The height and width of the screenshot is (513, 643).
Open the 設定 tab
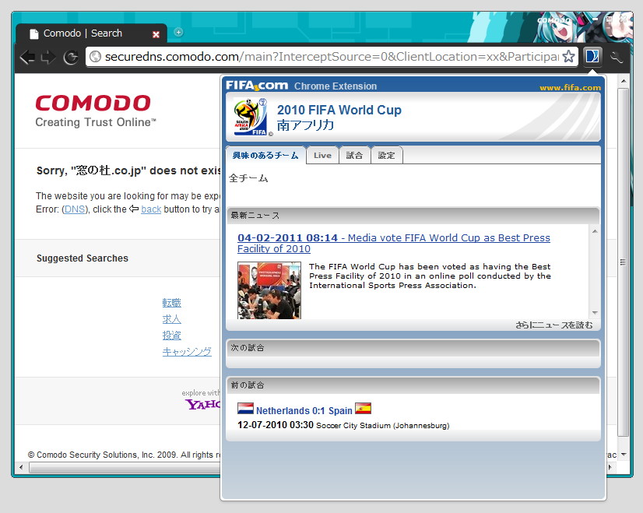tap(386, 156)
